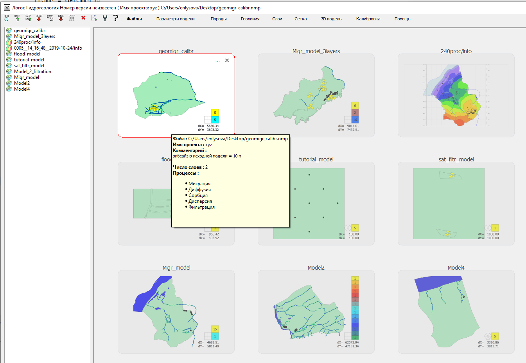Click the XML export icon
This screenshot has width=526, height=363.
[x=61, y=18]
